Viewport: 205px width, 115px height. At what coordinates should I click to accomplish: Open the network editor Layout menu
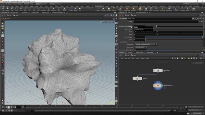click(142, 58)
